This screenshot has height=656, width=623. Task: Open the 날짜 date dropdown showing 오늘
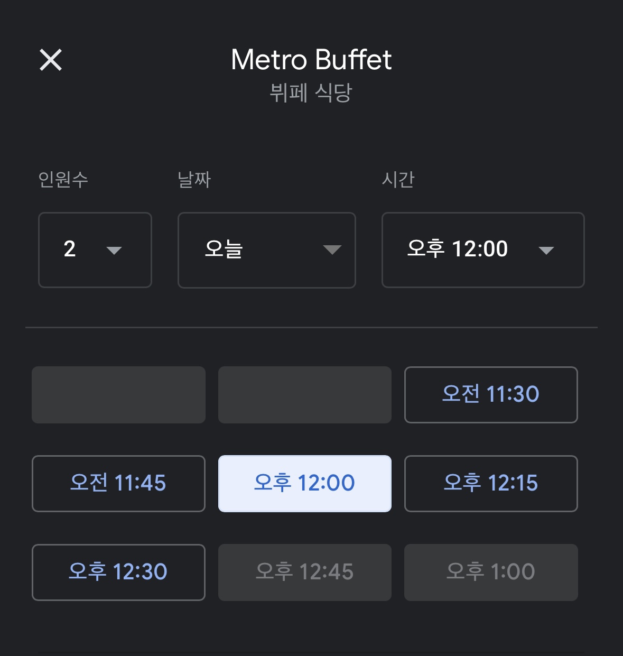tap(266, 250)
